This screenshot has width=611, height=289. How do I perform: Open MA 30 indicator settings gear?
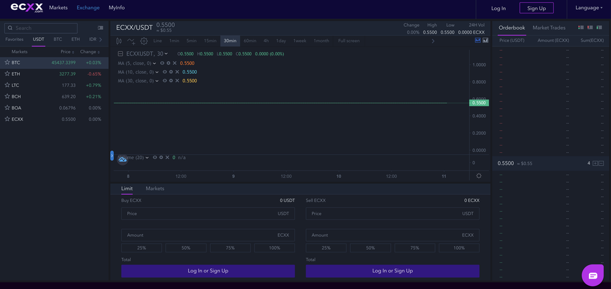coord(171,81)
